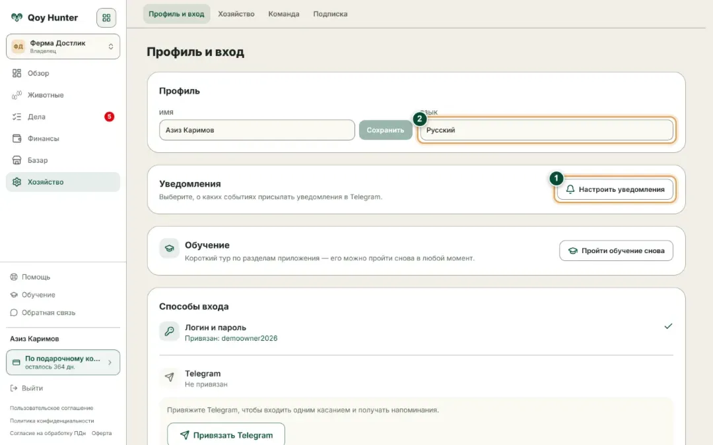This screenshot has height=445, width=713.
Task: Click the chevron arrow on subscription card
Action: point(110,363)
